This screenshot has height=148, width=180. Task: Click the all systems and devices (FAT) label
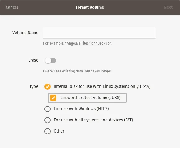point(93,120)
